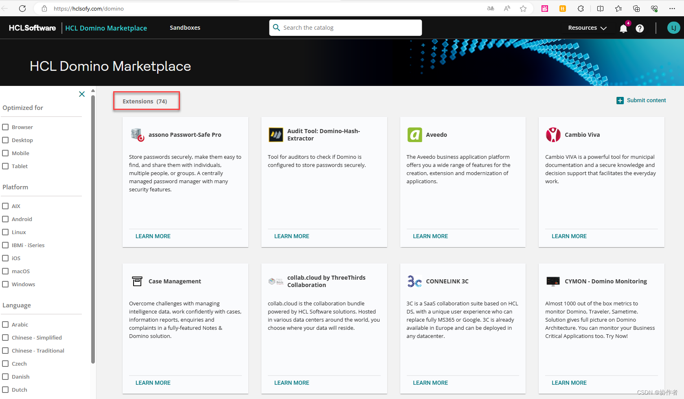Click the browser refresh icon
The width and height of the screenshot is (684, 399).
point(22,9)
